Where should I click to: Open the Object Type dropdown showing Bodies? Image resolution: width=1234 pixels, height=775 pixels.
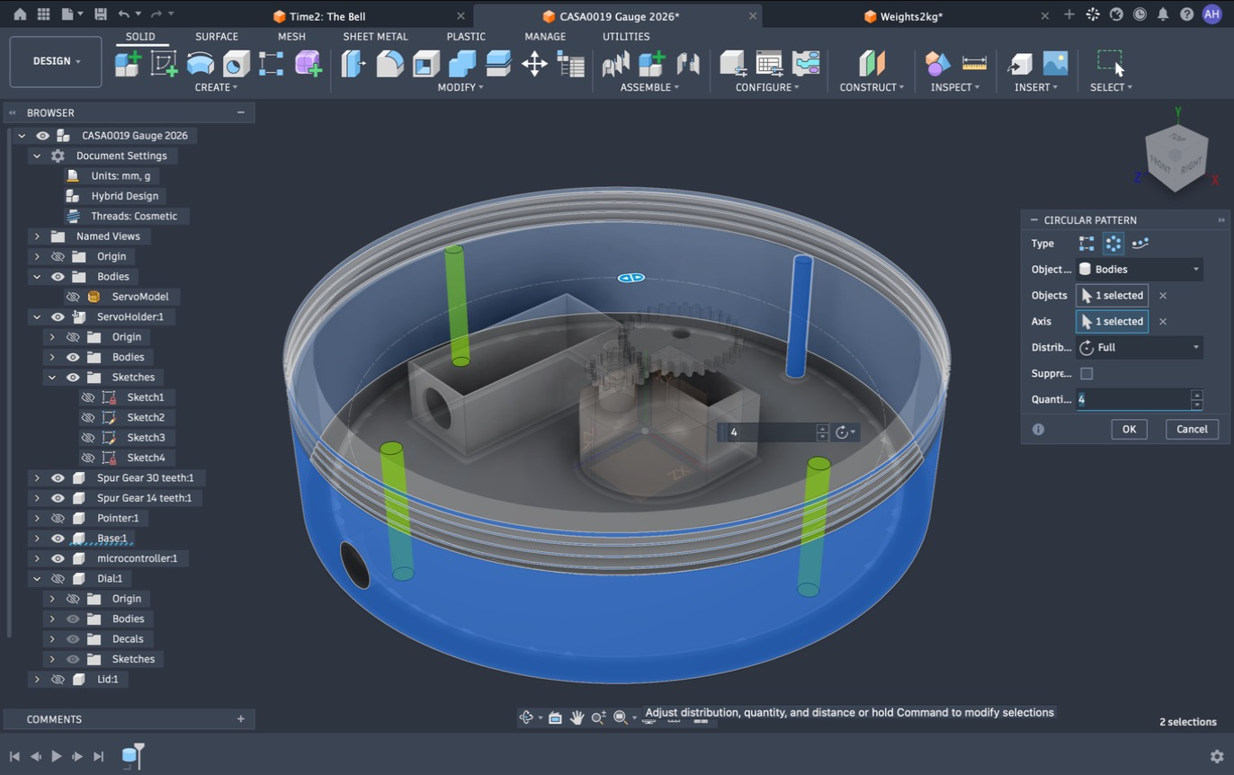1140,269
